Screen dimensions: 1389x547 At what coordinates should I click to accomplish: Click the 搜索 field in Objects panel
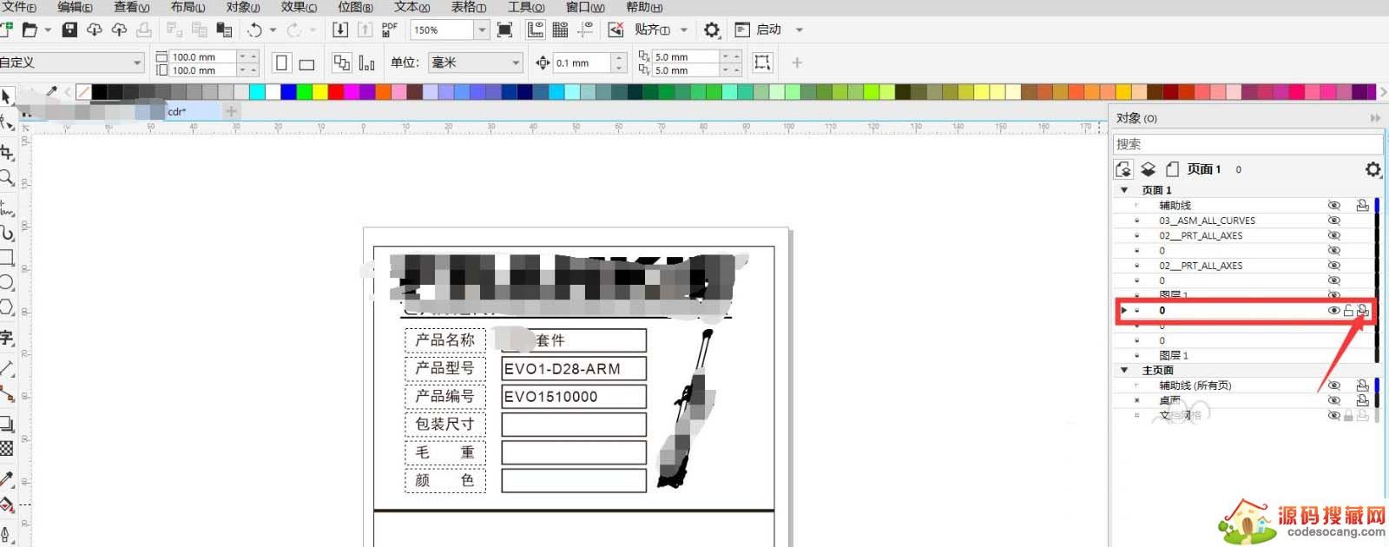(1247, 144)
